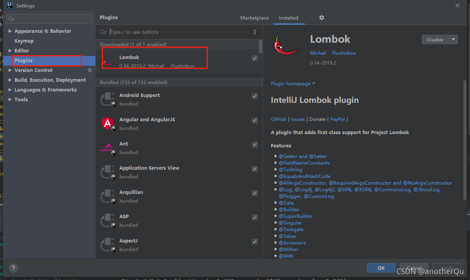Screen dimensions: 470x280
Task: Click the AspectJ plugin icon
Action: [108, 245]
